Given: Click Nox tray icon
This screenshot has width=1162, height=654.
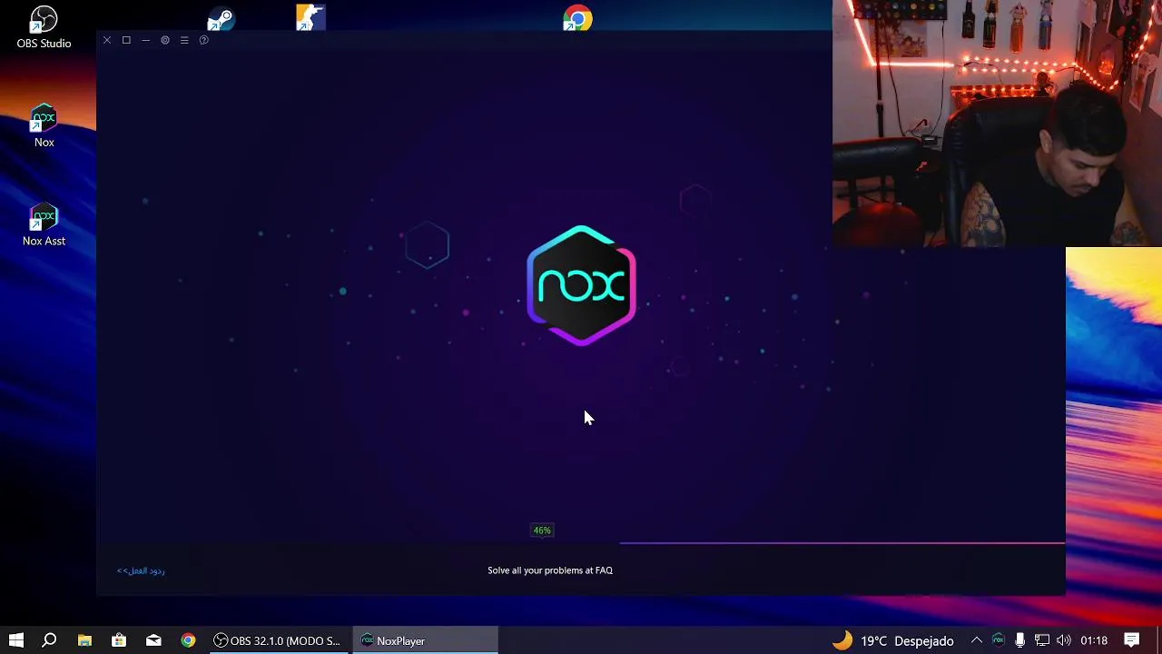Looking at the screenshot, I should tap(999, 640).
